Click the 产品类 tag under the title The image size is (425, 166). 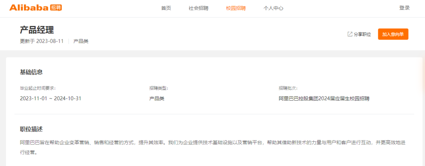click(x=81, y=41)
